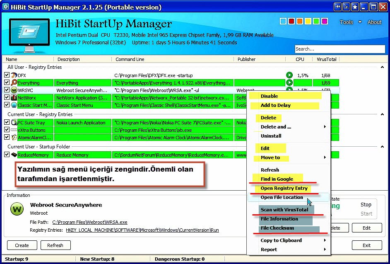Screen dimensions: 390x264
Task: Select Add to Delay menu item
Action: point(276,105)
